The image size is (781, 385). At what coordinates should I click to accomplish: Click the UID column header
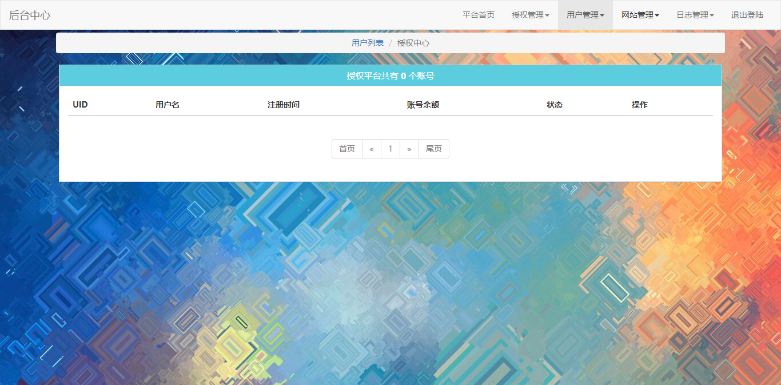pyautogui.click(x=81, y=105)
